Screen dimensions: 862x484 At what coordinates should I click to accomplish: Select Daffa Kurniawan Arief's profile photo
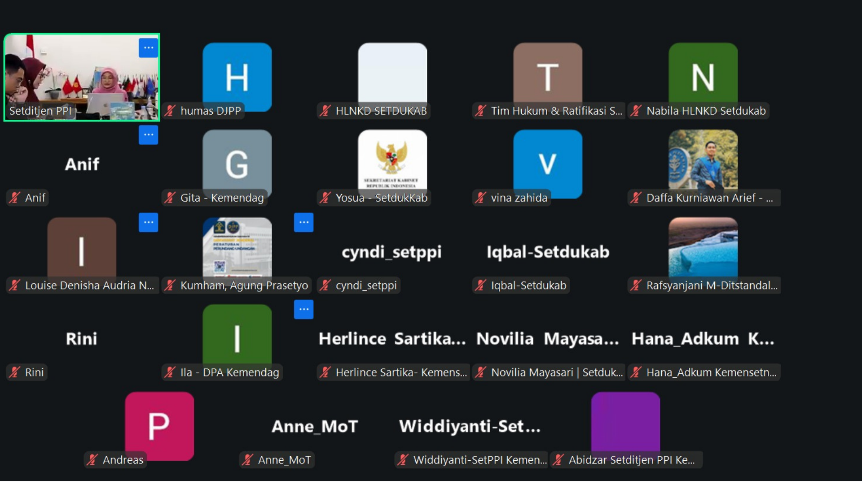tap(703, 159)
